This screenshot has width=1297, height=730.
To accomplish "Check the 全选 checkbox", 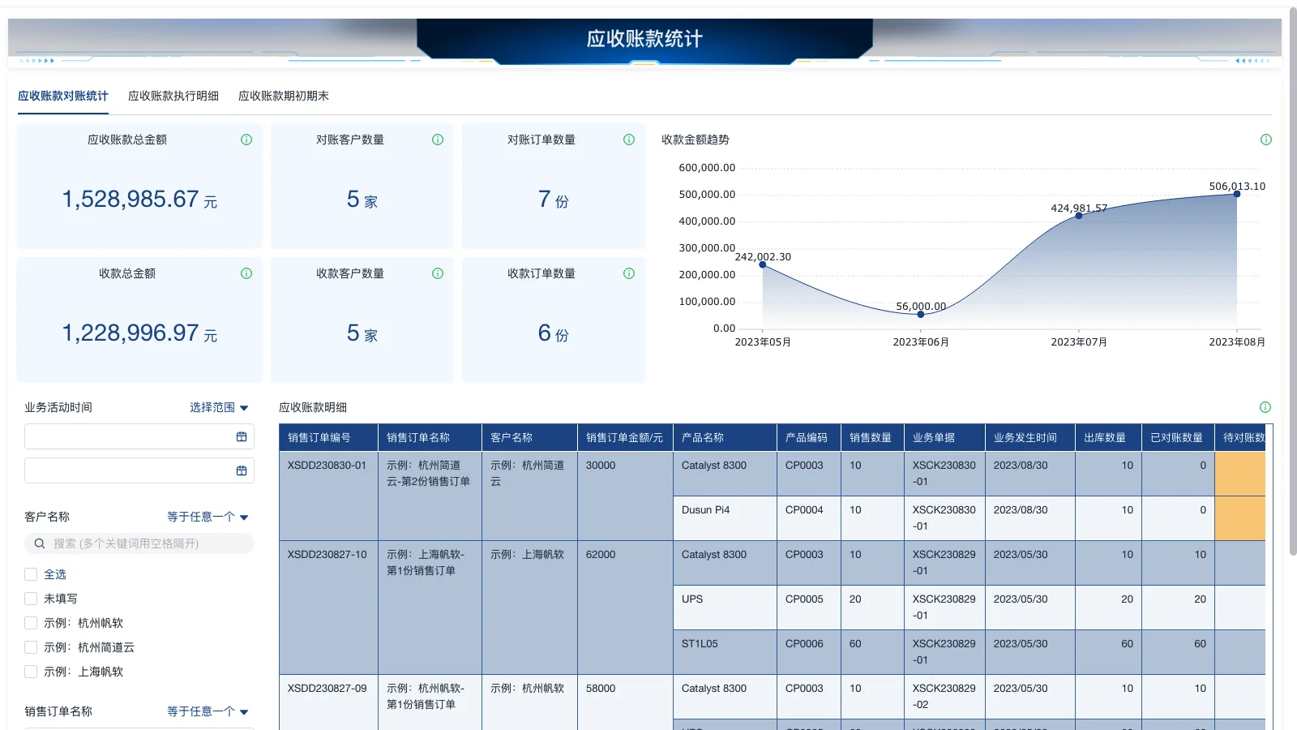I will (x=30, y=573).
